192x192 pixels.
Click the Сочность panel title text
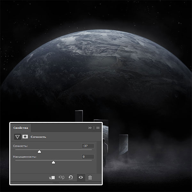38,137
